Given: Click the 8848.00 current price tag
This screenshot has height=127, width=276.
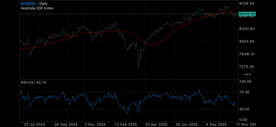Looking at the screenshot, I should click(x=247, y=14).
